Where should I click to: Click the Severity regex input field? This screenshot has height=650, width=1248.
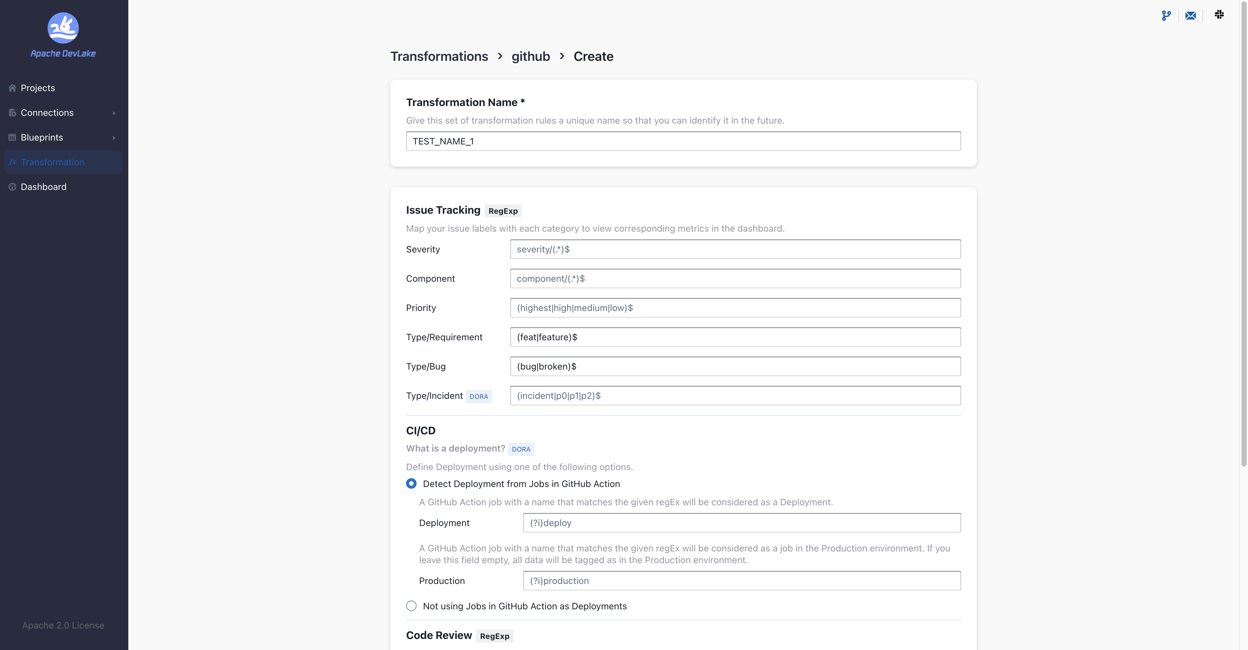[735, 249]
